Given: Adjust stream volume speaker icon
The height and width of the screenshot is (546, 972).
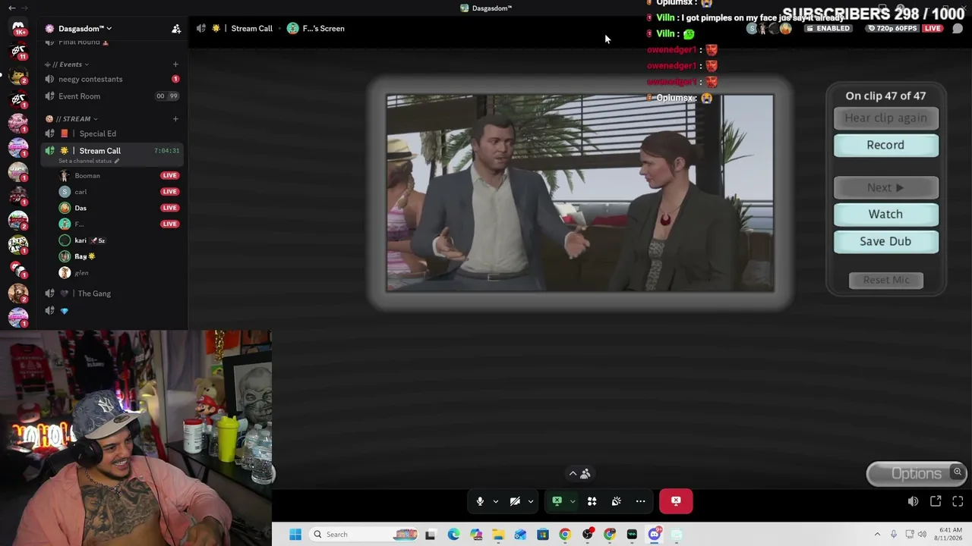Looking at the screenshot, I should coord(913,501).
